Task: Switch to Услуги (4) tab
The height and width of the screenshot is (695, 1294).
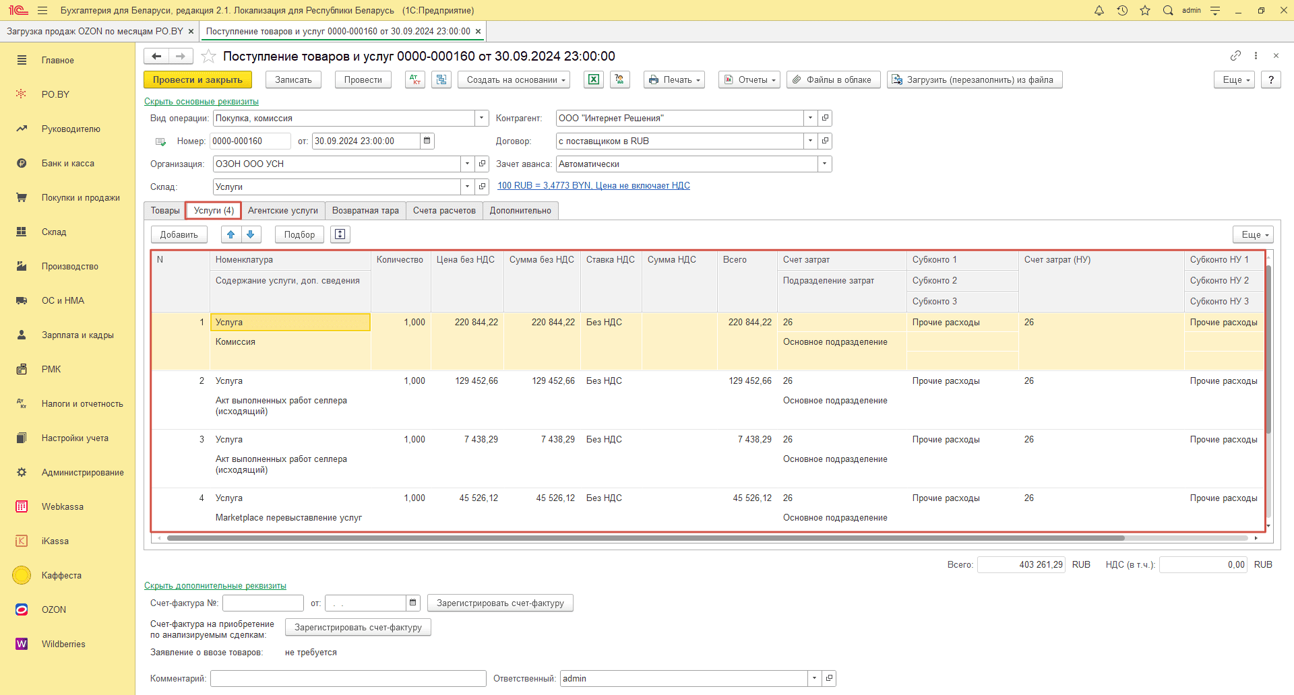Action: coord(214,210)
